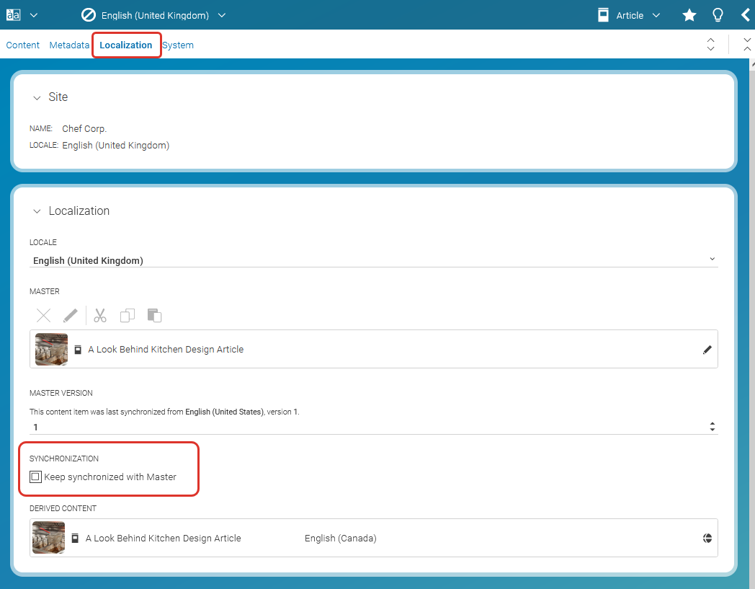This screenshot has height=589, width=755.
Task: Click the language swap icon on derived content row
Action: (x=707, y=538)
